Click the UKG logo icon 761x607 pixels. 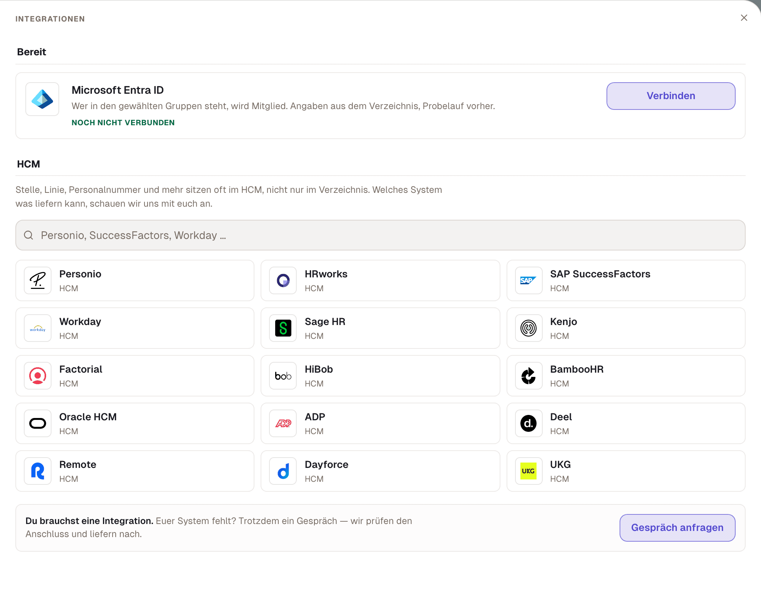coord(528,471)
